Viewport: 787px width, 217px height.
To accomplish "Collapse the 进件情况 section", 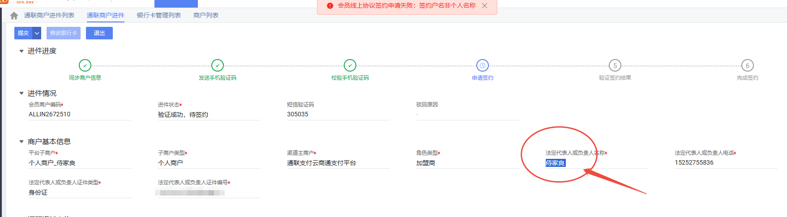I will pos(21,94).
